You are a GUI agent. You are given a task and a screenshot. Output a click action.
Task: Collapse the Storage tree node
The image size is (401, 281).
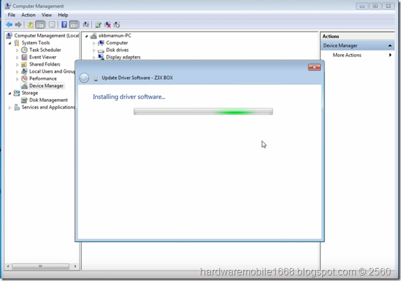pos(10,93)
